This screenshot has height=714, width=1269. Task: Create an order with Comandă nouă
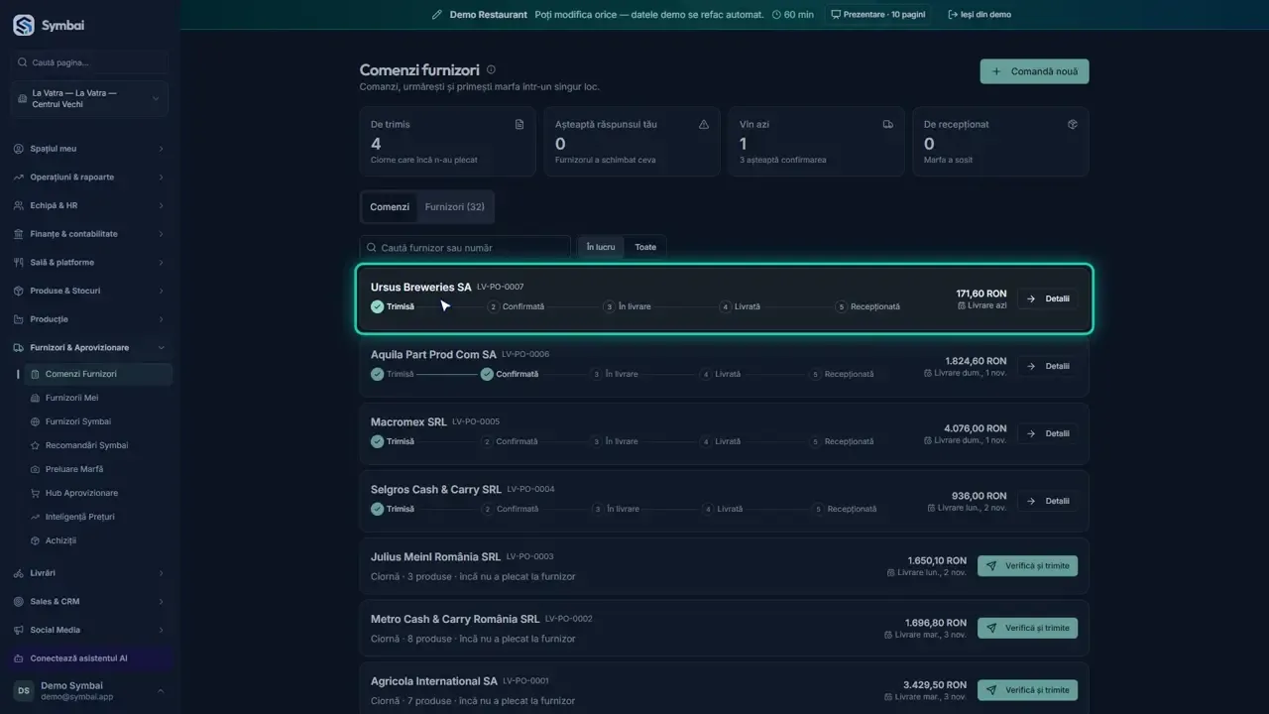click(1034, 71)
